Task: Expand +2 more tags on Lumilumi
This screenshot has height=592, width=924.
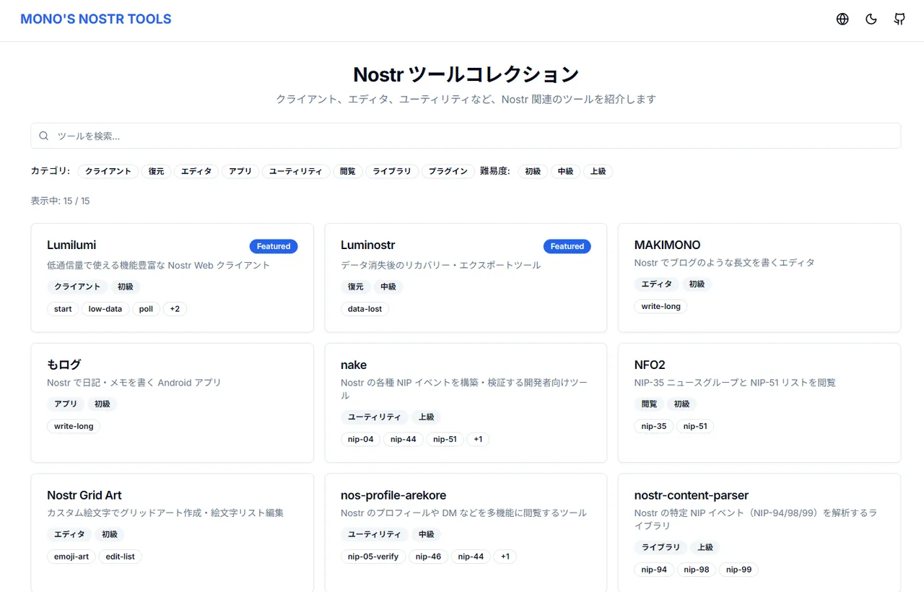Action: 175,309
